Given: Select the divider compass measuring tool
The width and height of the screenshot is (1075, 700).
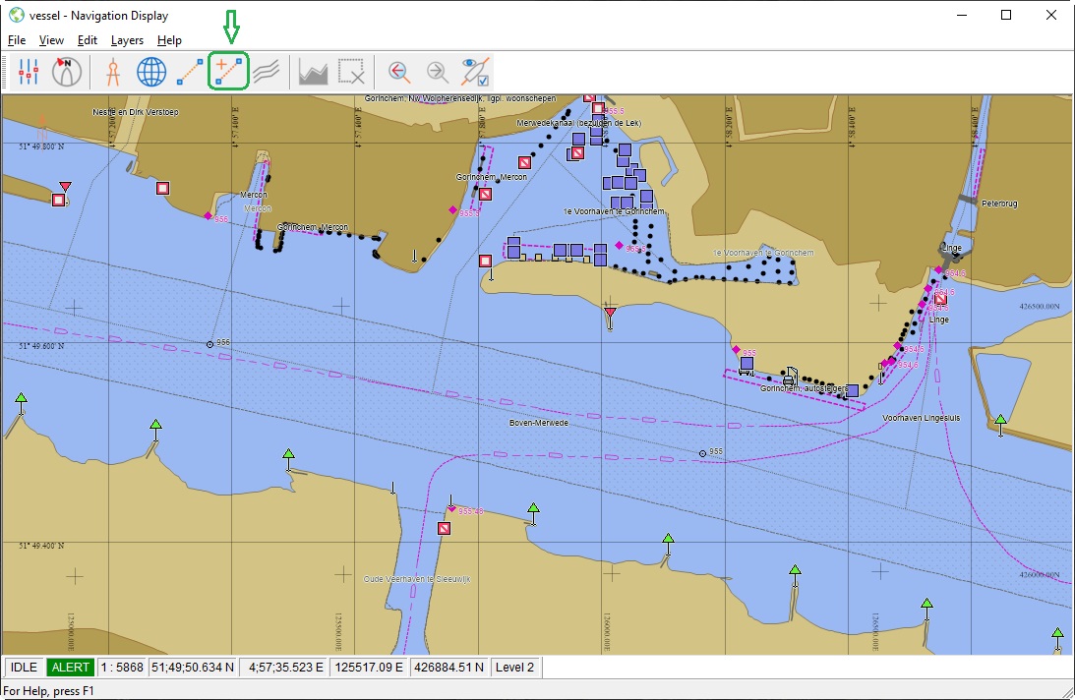Looking at the screenshot, I should [x=113, y=72].
